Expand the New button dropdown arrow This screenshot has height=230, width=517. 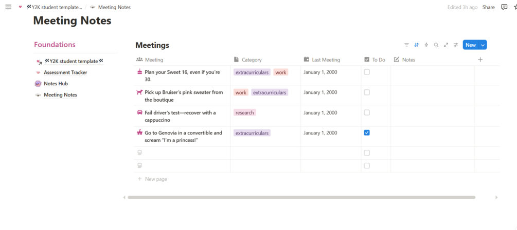[x=483, y=45]
